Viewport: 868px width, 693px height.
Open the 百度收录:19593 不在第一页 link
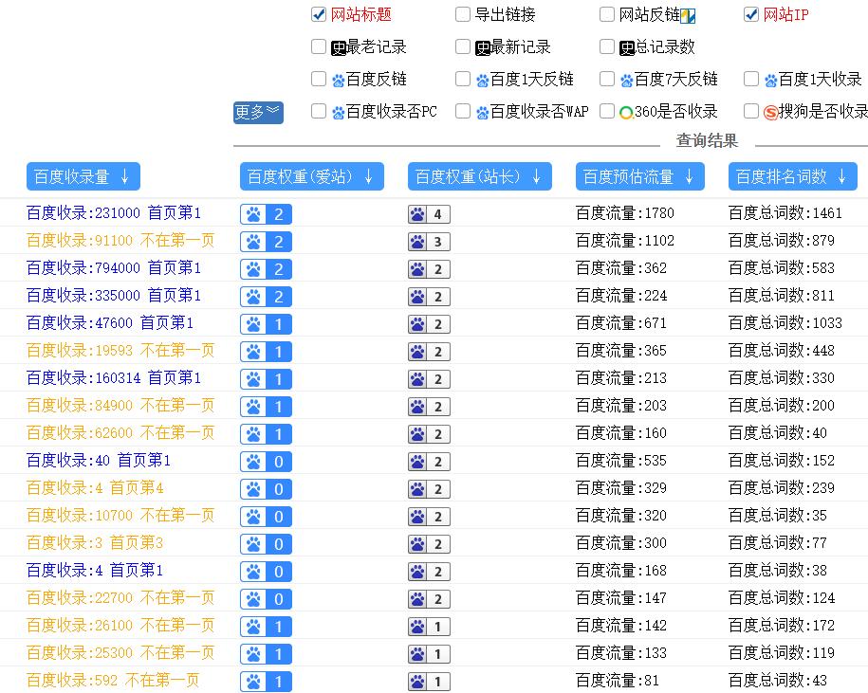coord(120,350)
